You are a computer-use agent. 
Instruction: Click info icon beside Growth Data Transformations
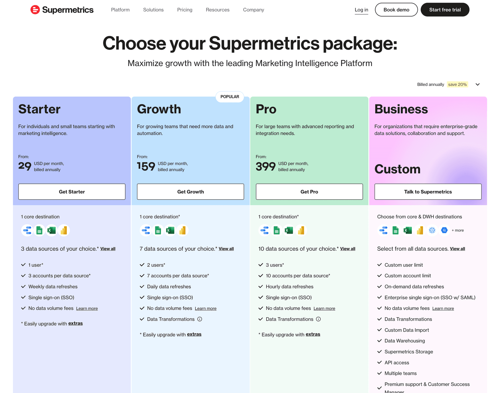[x=200, y=319]
